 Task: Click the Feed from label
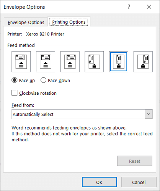23,105
